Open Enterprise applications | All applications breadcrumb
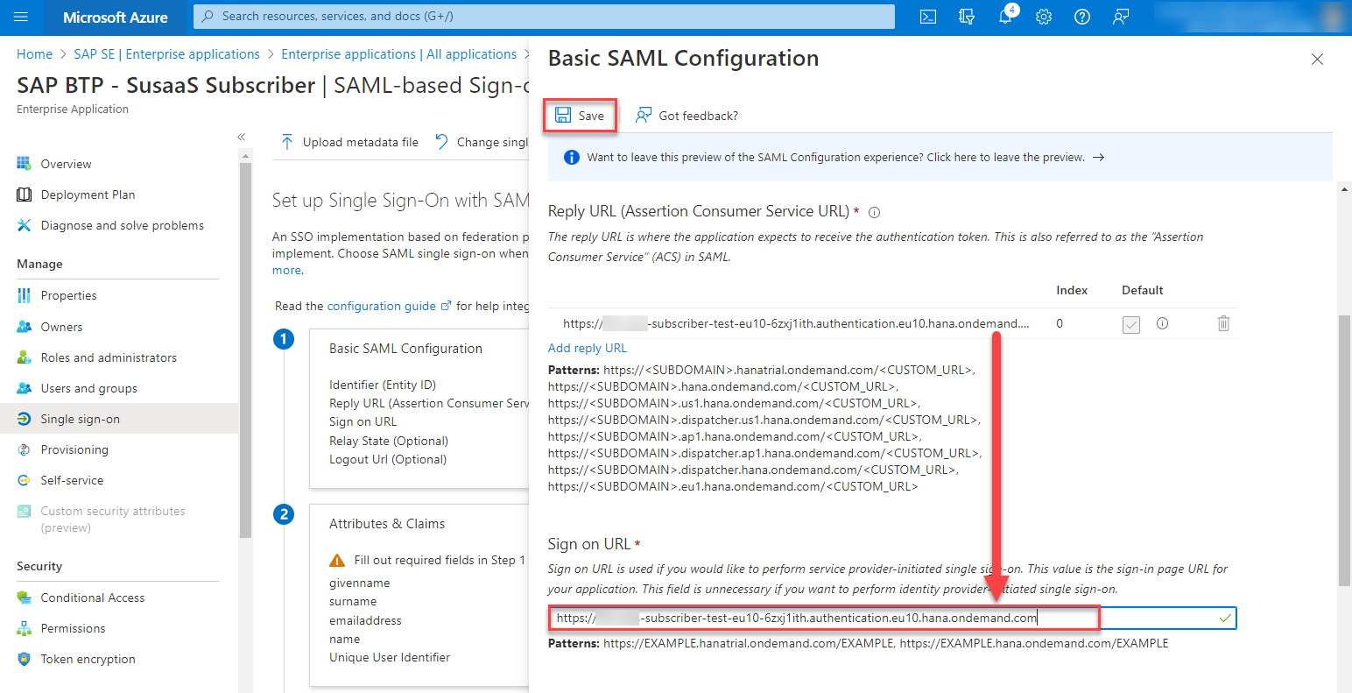 [399, 54]
